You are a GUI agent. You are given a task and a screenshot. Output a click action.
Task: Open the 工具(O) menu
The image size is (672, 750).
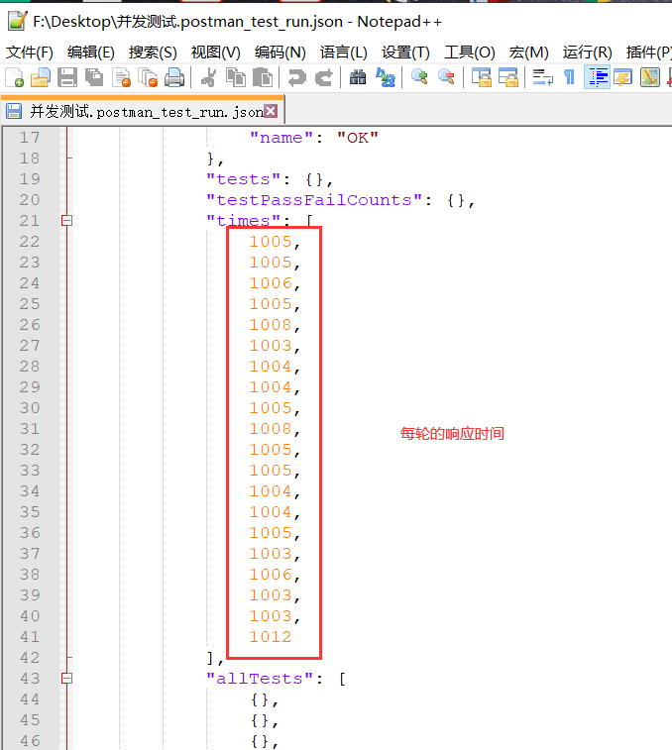click(470, 53)
